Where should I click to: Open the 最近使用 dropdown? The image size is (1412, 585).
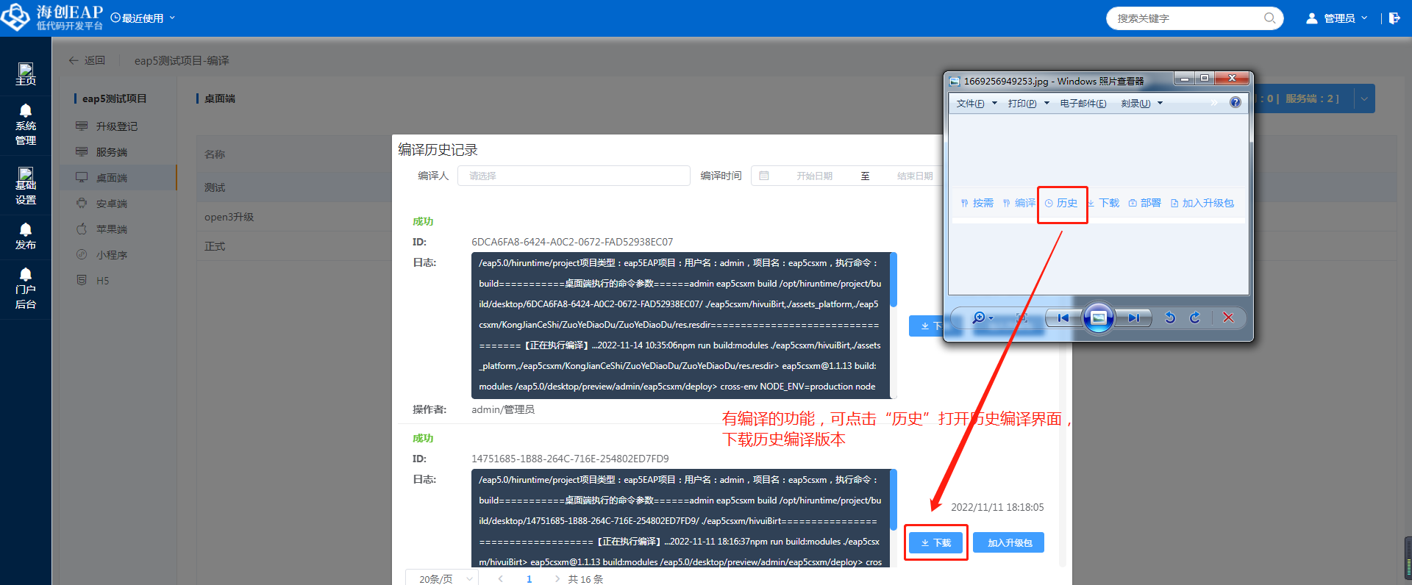click(x=143, y=18)
